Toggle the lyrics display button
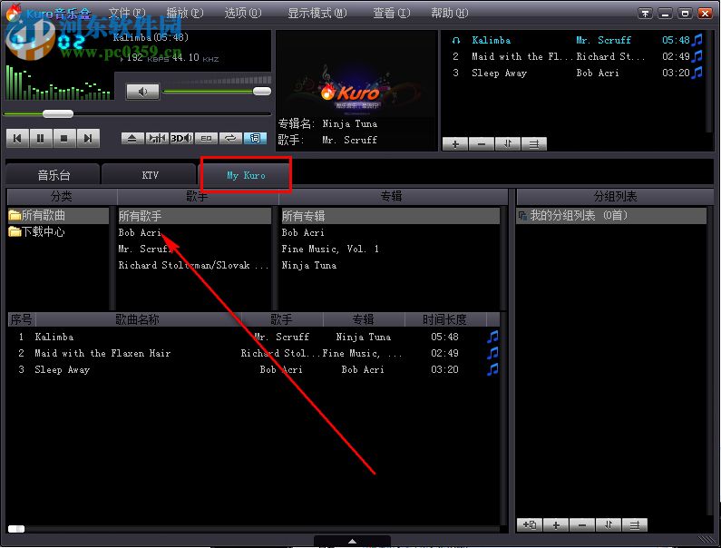Screen dimensions: 721x548 255,138
